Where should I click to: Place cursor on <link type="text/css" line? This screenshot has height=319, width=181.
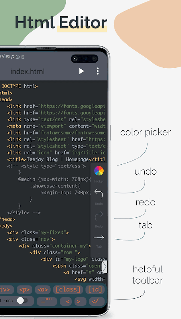click(x=56, y=119)
